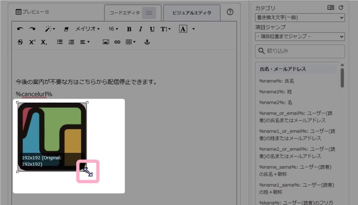
Task: Reload the category list
Action: click(341, 7)
